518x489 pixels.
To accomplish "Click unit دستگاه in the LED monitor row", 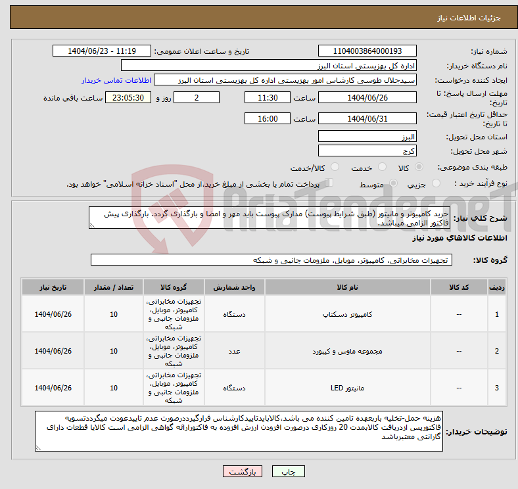I will pos(234,388).
